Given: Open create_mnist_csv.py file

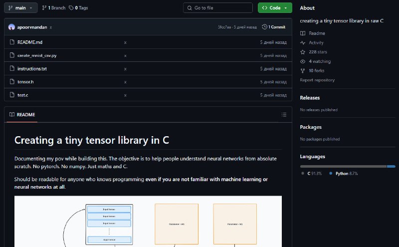Looking at the screenshot, I should (x=37, y=55).
